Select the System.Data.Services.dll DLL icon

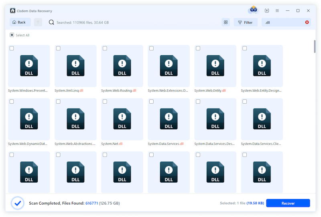click(169, 119)
